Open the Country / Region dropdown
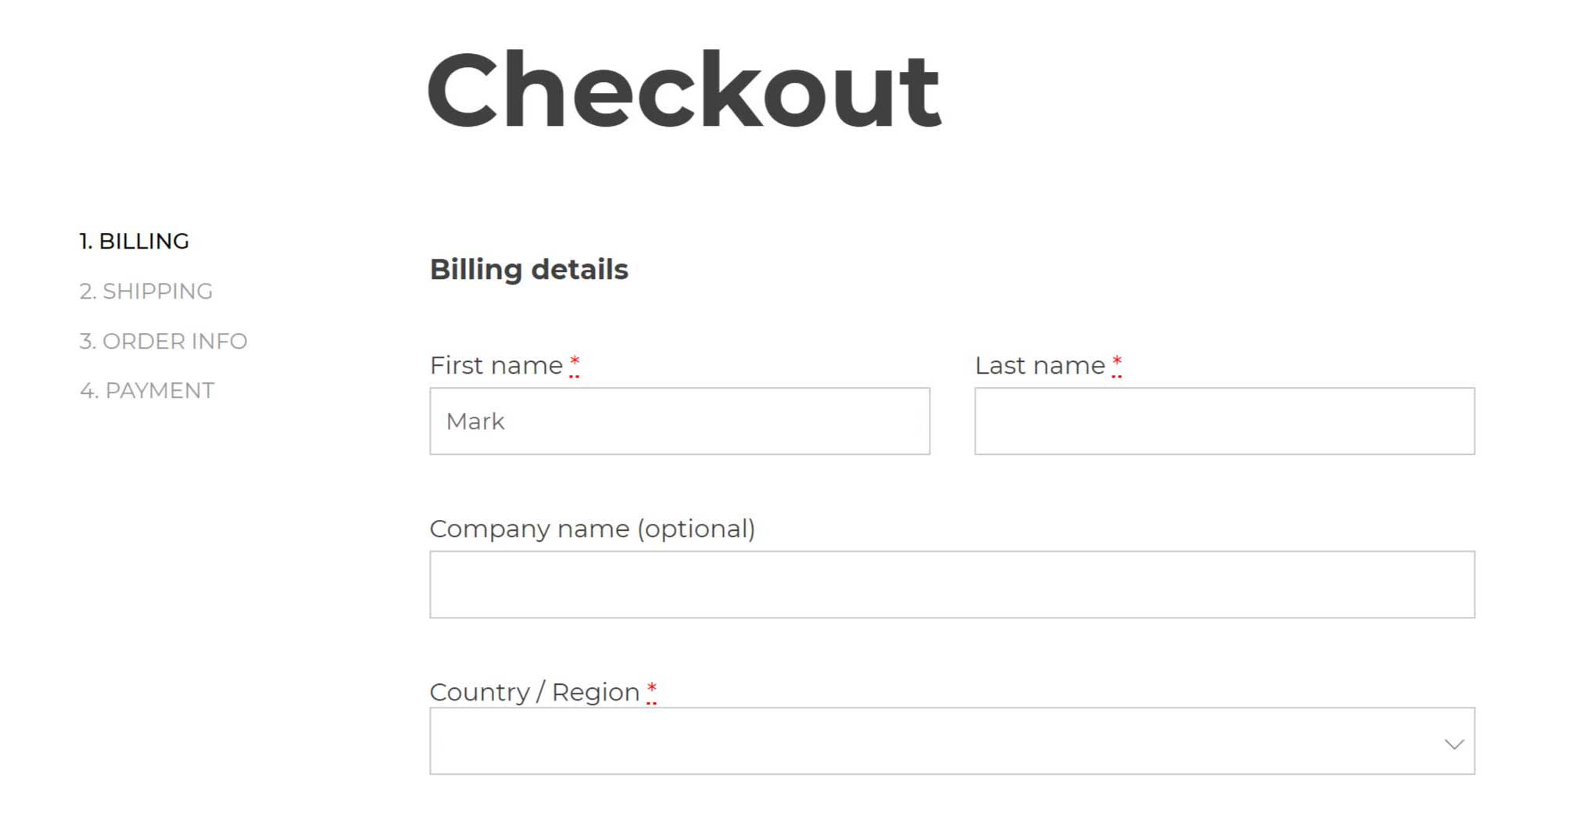The height and width of the screenshot is (817, 1569). pyautogui.click(x=951, y=741)
